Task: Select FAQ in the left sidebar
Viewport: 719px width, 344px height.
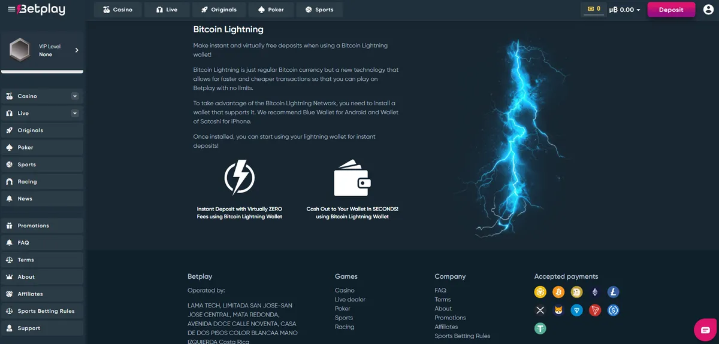Action: [42, 243]
